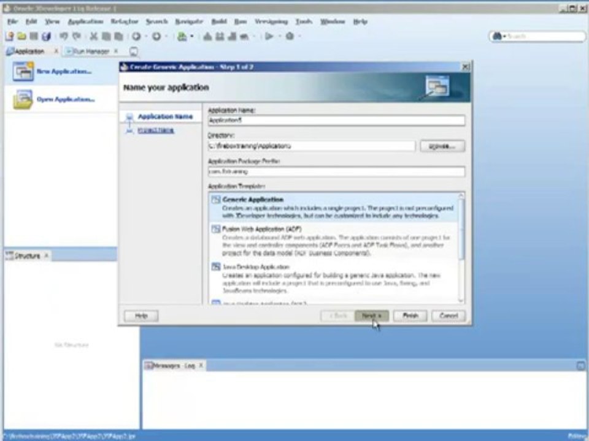589x441 pixels.
Task: Click the Cut scissors icon
Action: tap(93, 36)
